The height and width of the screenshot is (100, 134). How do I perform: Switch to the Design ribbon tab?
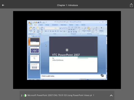click(47, 25)
